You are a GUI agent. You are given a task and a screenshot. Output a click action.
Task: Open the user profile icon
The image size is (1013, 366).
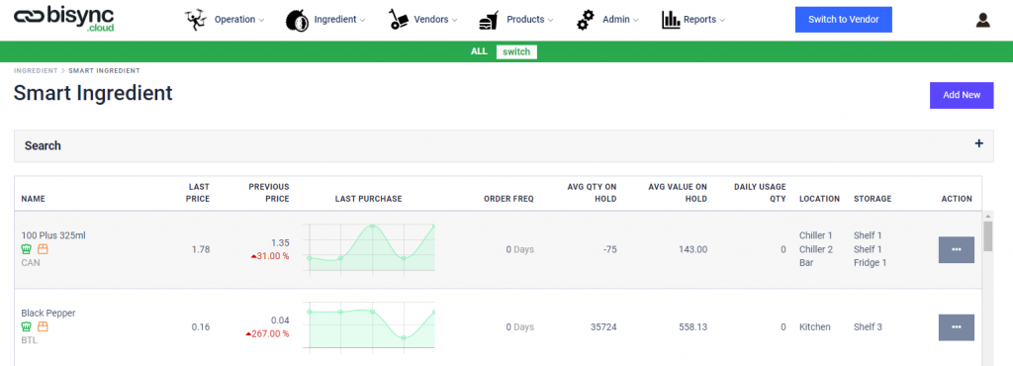coord(982,20)
